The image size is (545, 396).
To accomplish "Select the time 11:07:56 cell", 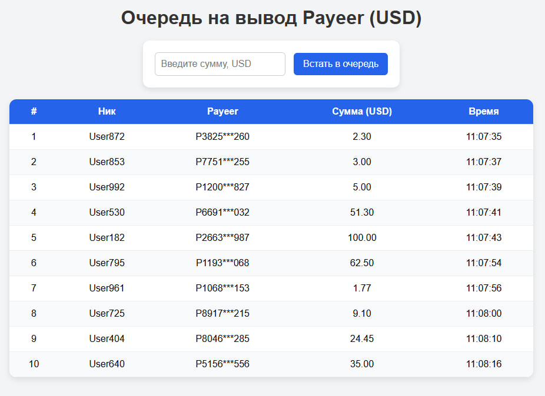I will [x=484, y=288].
